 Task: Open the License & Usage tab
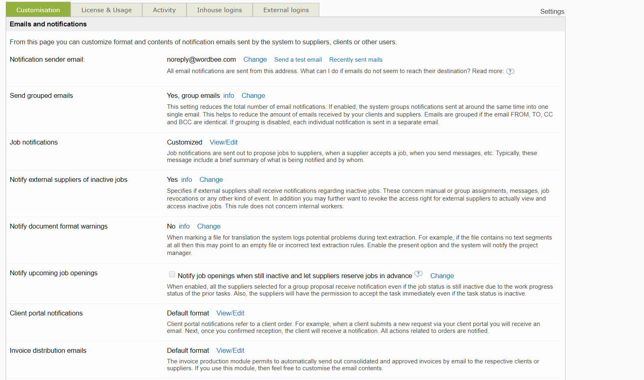(106, 10)
